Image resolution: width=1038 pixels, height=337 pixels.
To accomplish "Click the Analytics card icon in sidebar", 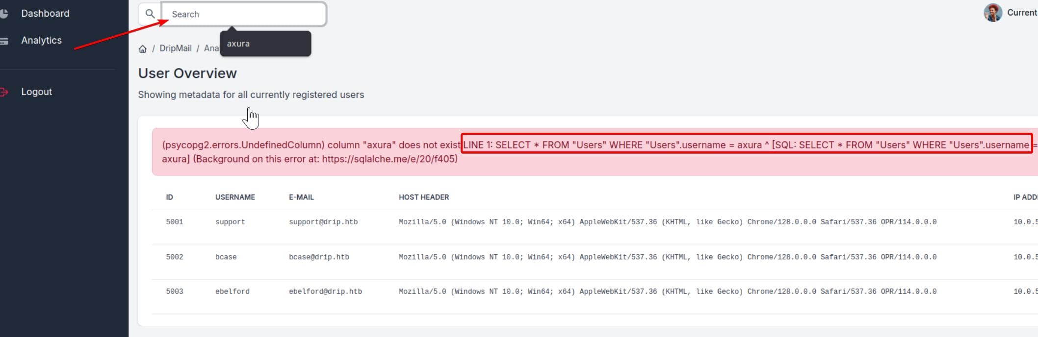I will click(4, 41).
